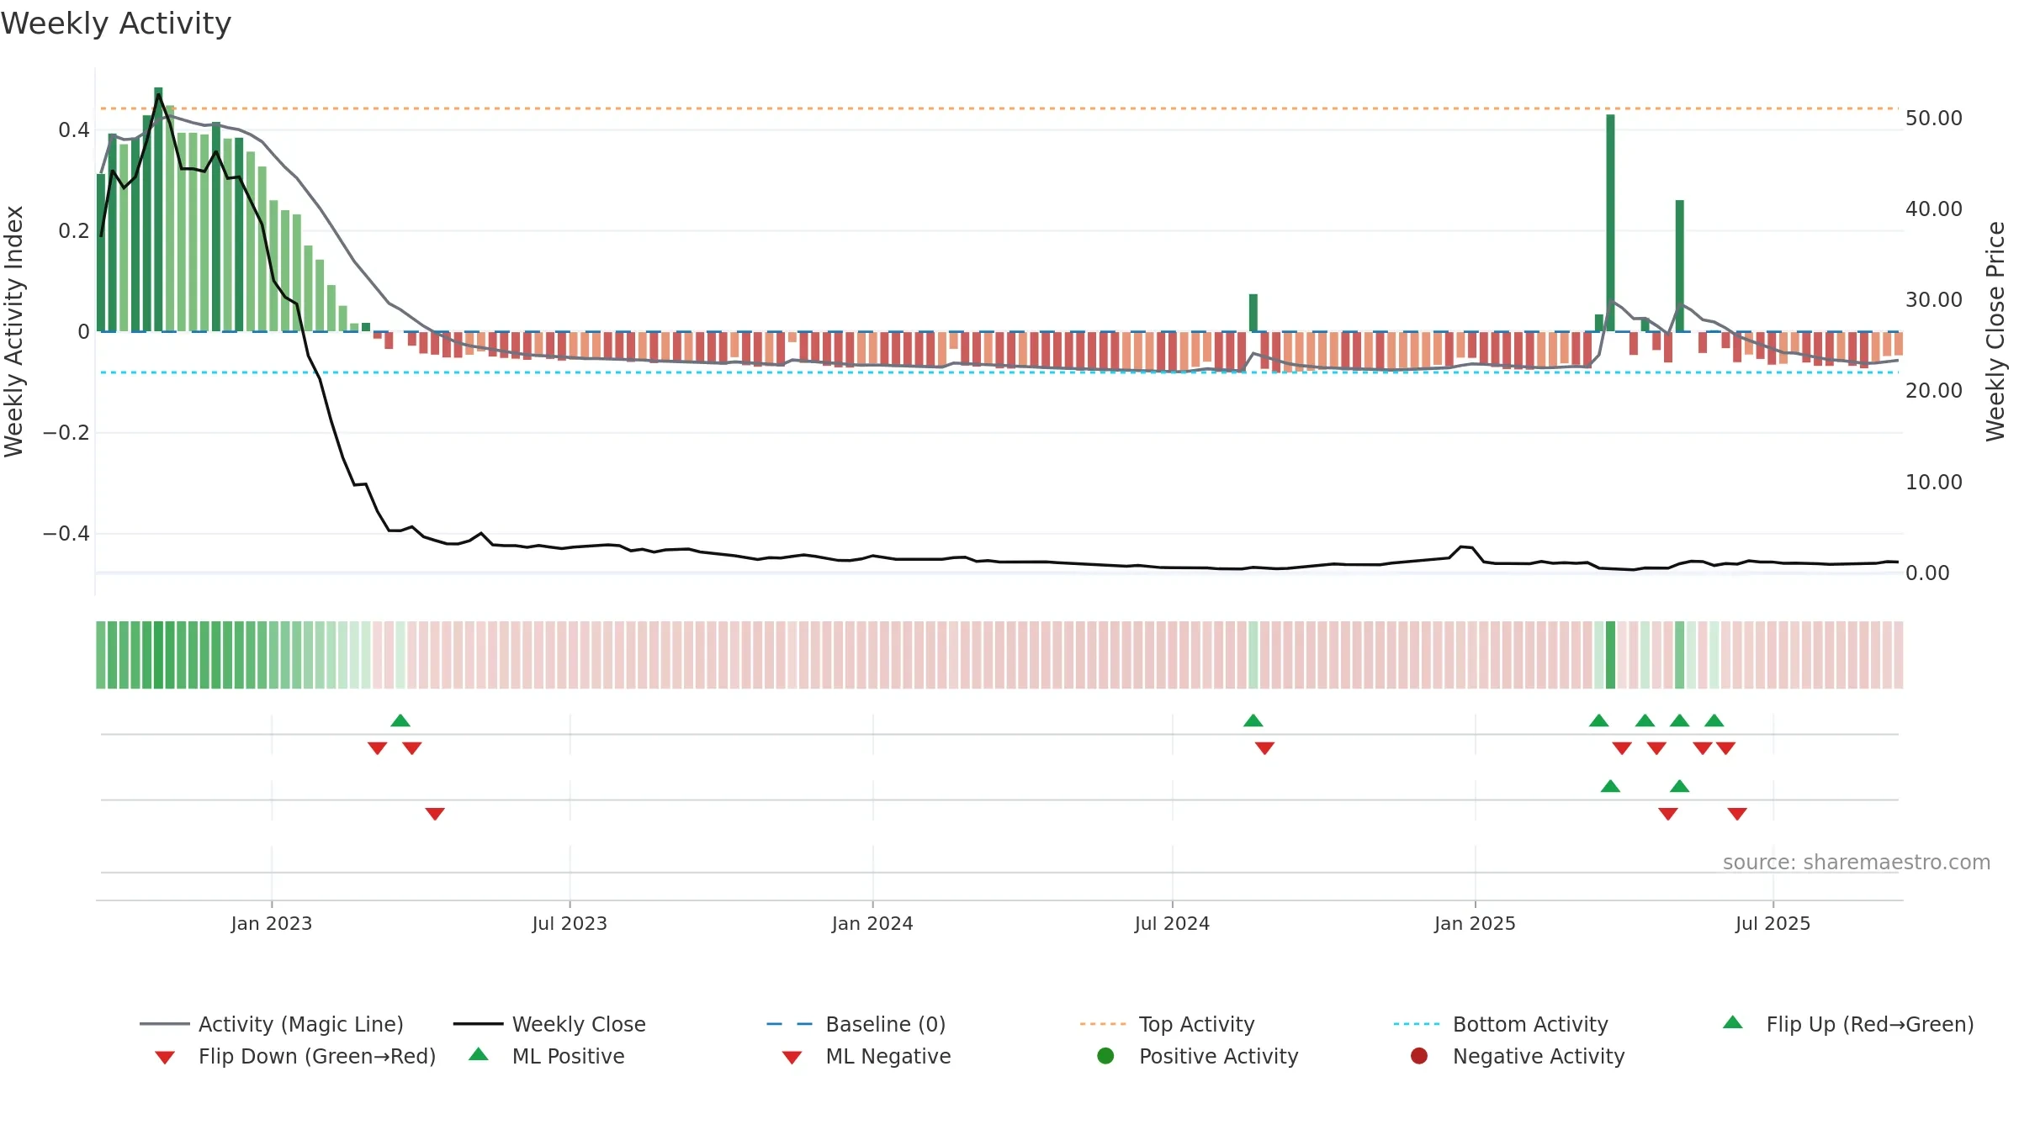
Task: Click the orange Top Activity dotted legend line
Action: pos(1103,1024)
